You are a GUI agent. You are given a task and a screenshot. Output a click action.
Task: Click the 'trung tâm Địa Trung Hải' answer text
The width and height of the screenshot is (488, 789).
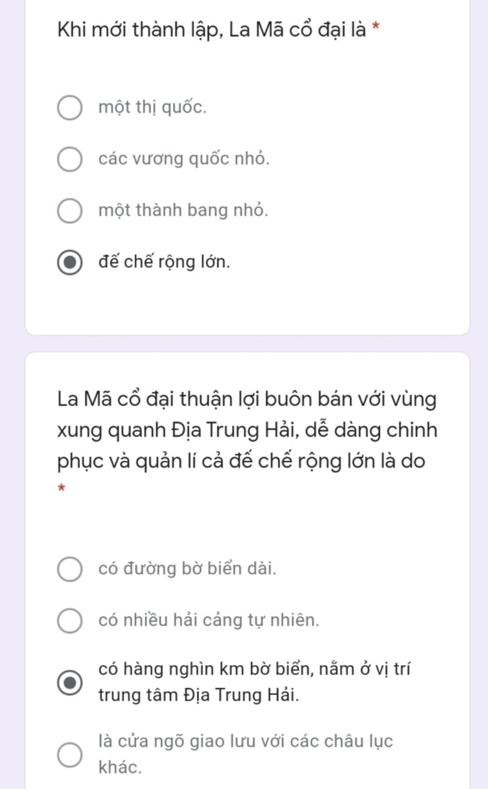point(198,695)
